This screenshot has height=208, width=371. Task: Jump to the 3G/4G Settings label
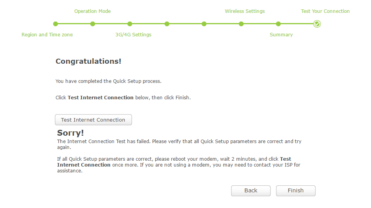pyautogui.click(x=133, y=35)
